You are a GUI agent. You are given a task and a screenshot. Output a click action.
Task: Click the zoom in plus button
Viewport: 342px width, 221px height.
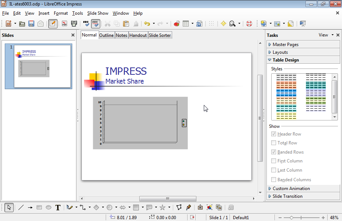[x=323, y=218]
